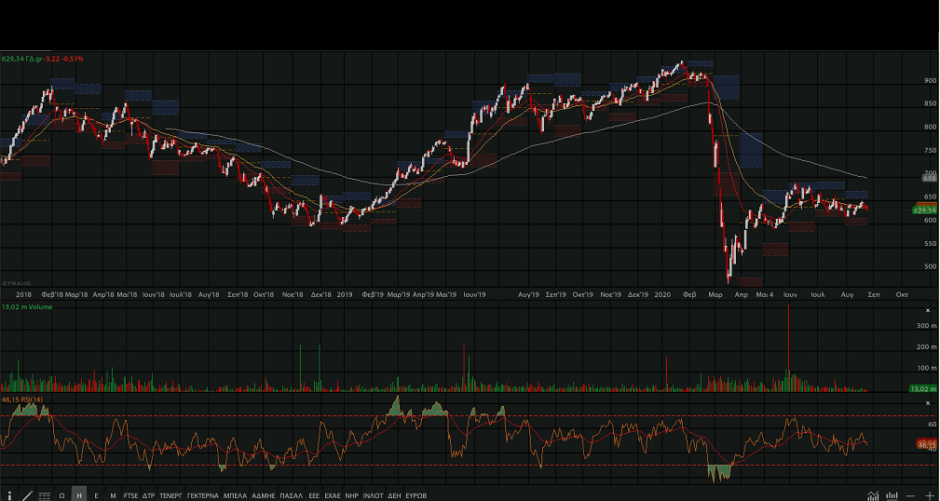Load the ΜΠΕΛΑ symbol chart
Image resolution: width=940 pixels, height=501 pixels.
coord(234,495)
